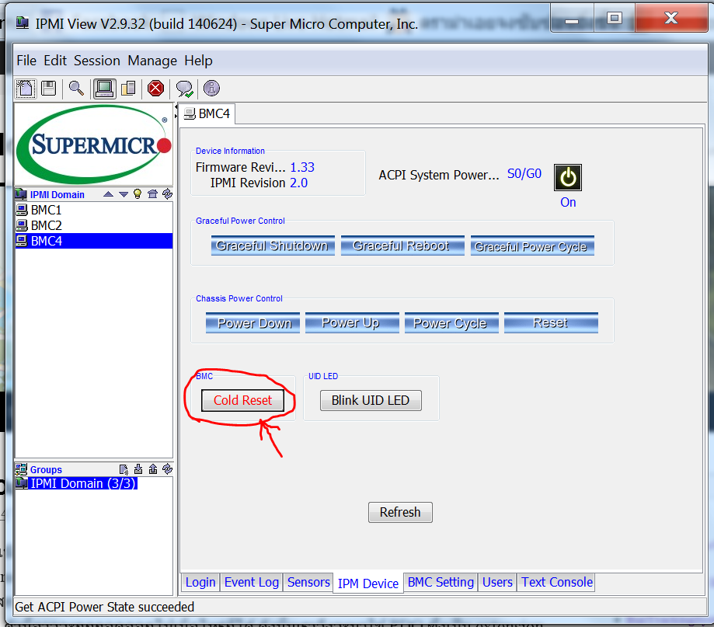Click the Refresh button
The height and width of the screenshot is (627, 714).
click(x=400, y=512)
